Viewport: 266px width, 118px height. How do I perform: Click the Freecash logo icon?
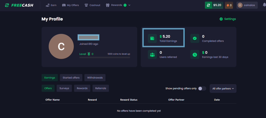point(7,5)
